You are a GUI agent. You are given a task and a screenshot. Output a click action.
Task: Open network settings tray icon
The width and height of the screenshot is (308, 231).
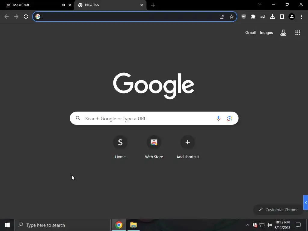[x=262, y=225]
